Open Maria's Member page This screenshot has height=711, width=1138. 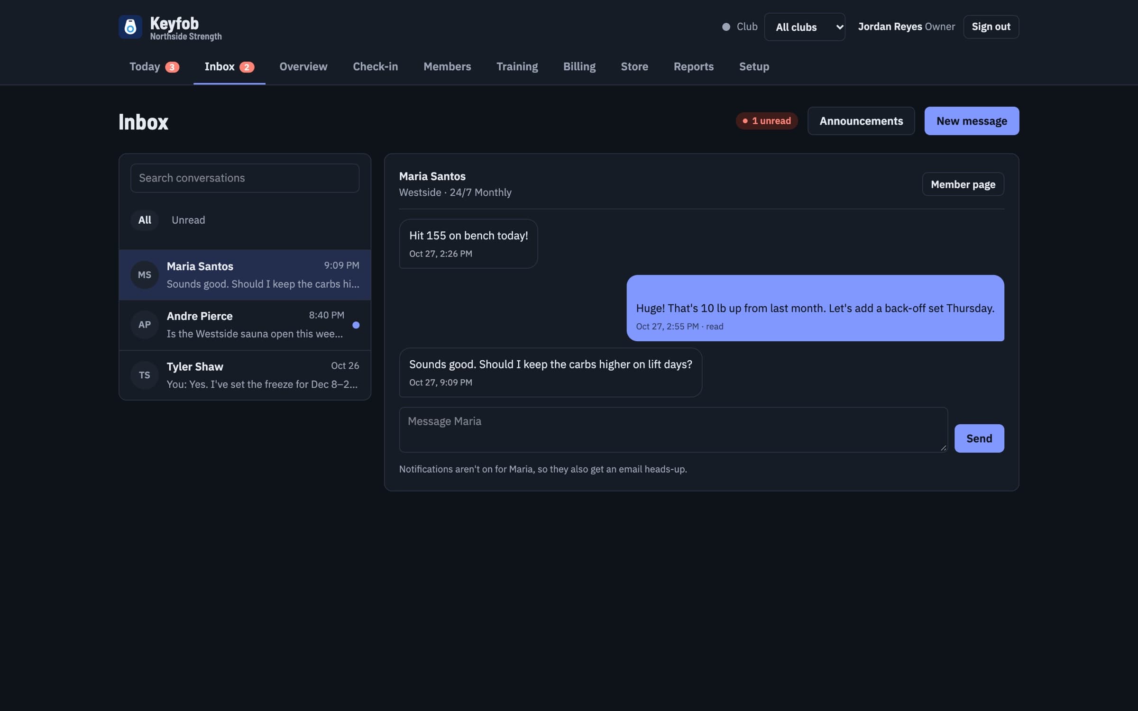tap(963, 184)
